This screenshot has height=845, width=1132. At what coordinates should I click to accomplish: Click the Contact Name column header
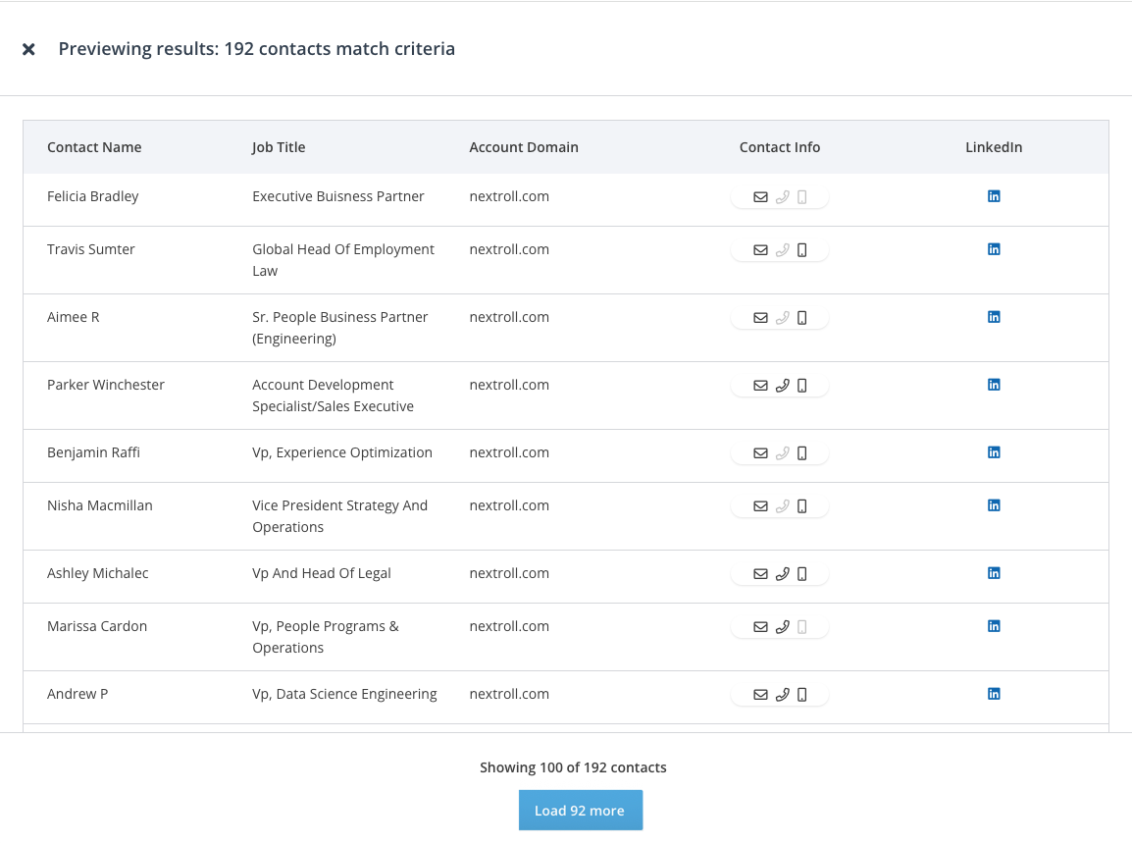[x=94, y=147]
